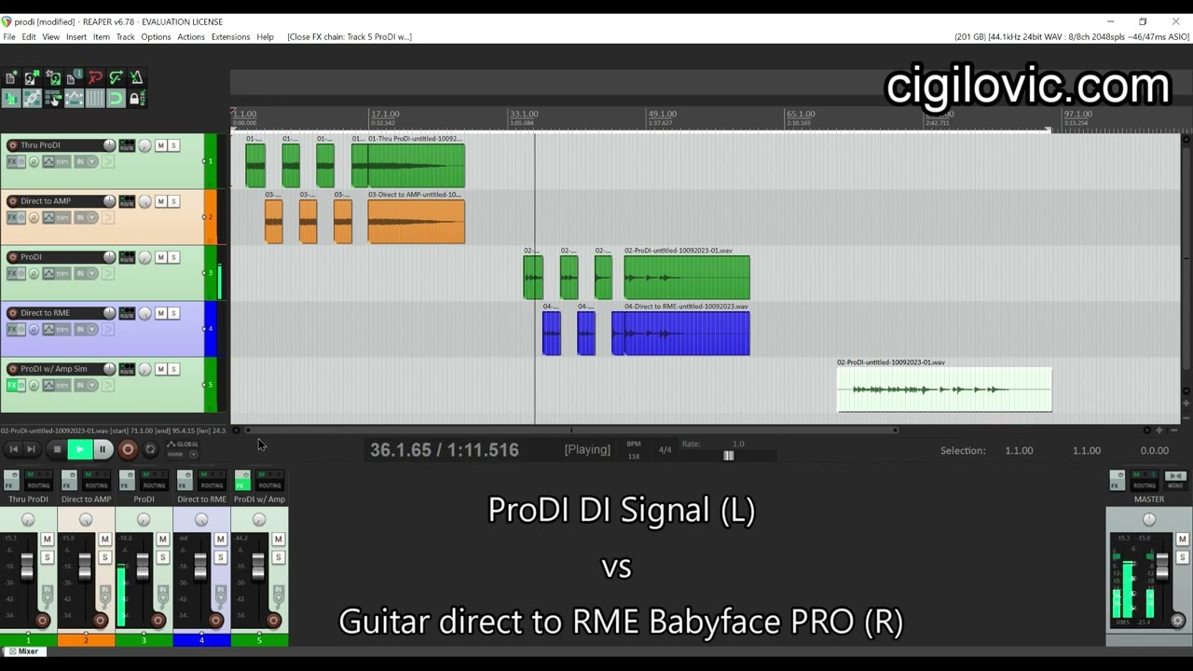Click the green Redo arrow icon

(116, 77)
